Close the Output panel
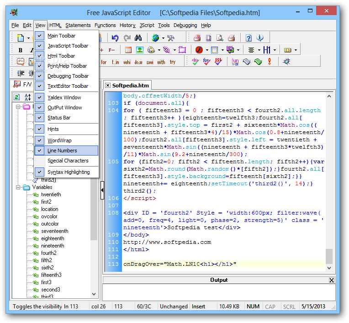Image resolution: width=349 pixels, height=323 pixels. 332,280
